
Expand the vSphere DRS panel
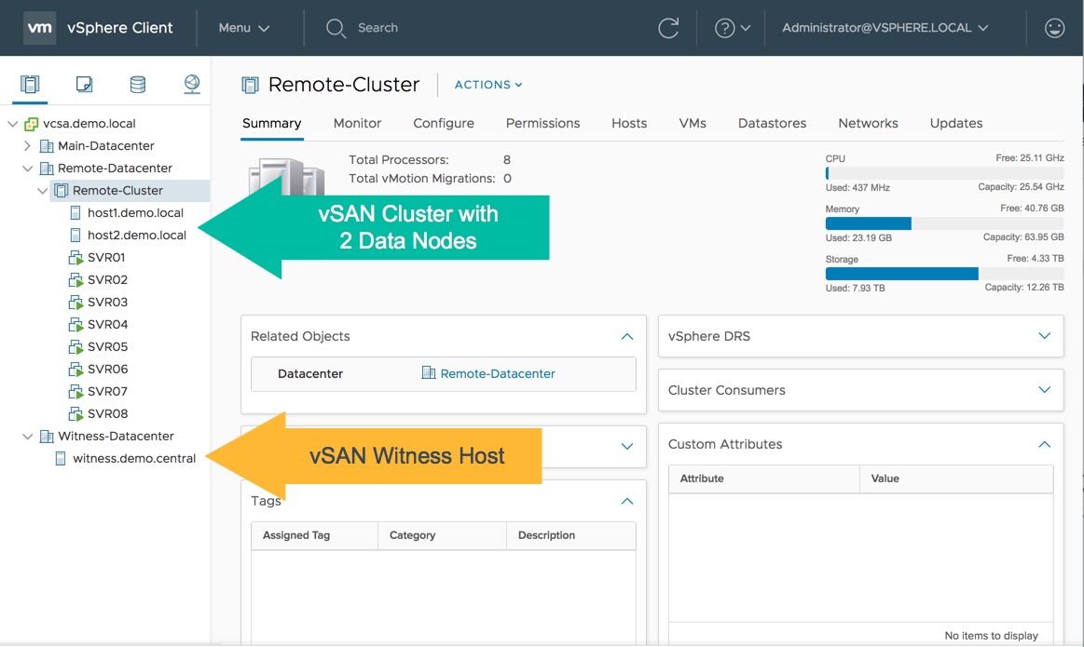tap(1044, 336)
